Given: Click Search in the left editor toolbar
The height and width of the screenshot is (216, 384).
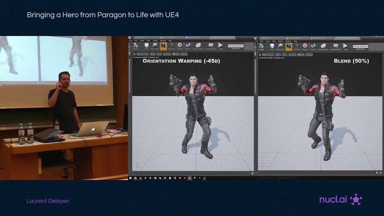Looking at the screenshot, I should [x=188, y=46].
